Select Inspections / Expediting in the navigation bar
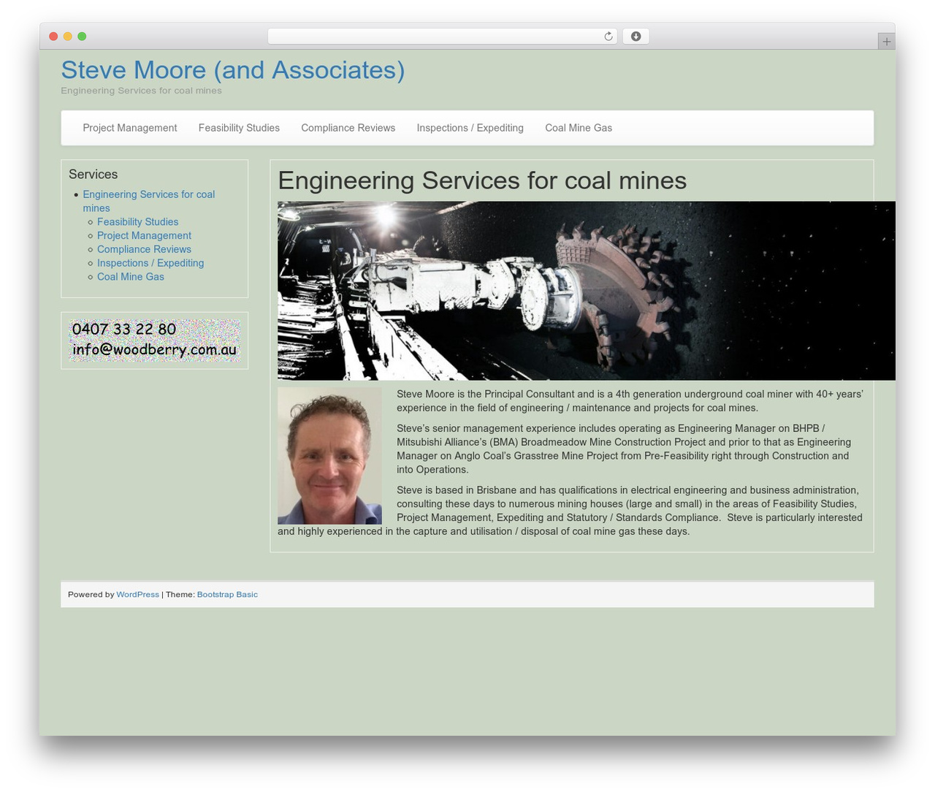 (470, 128)
